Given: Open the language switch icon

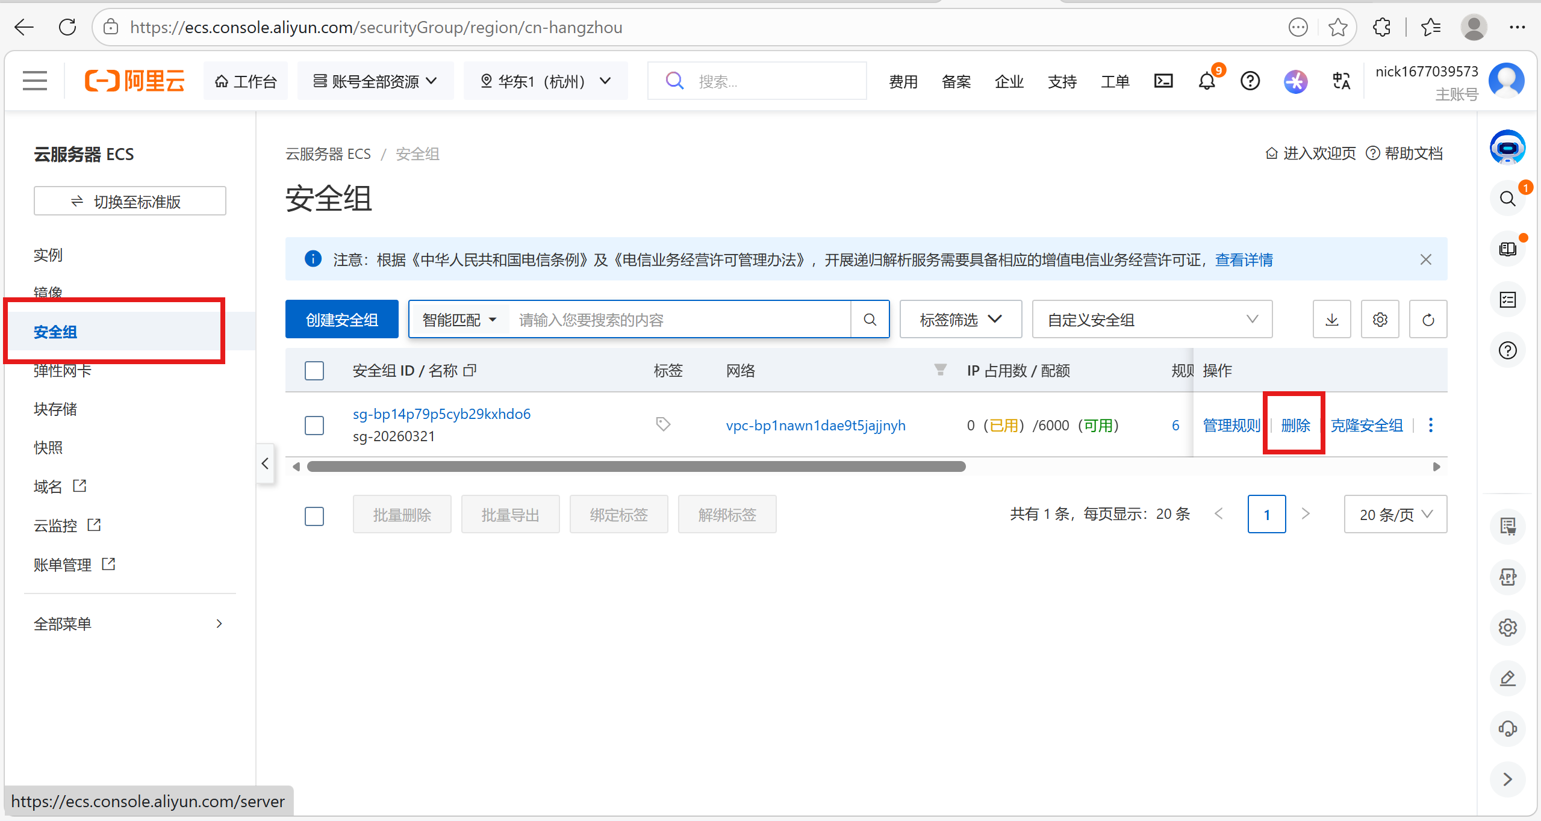Looking at the screenshot, I should click(1341, 81).
